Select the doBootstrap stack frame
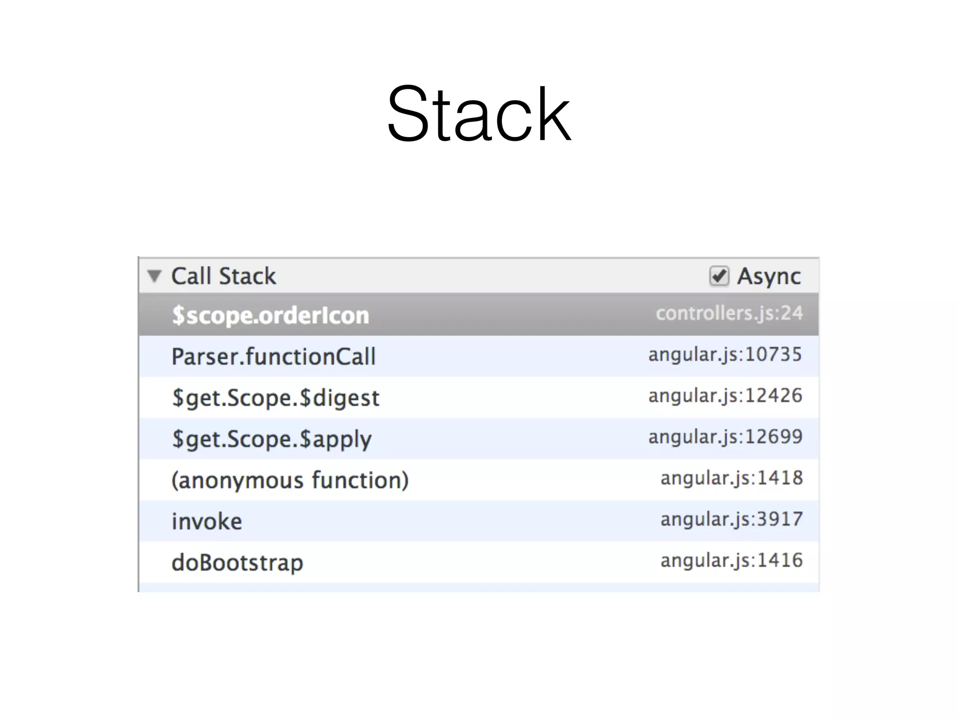Screen dimensions: 958x719 (x=479, y=562)
